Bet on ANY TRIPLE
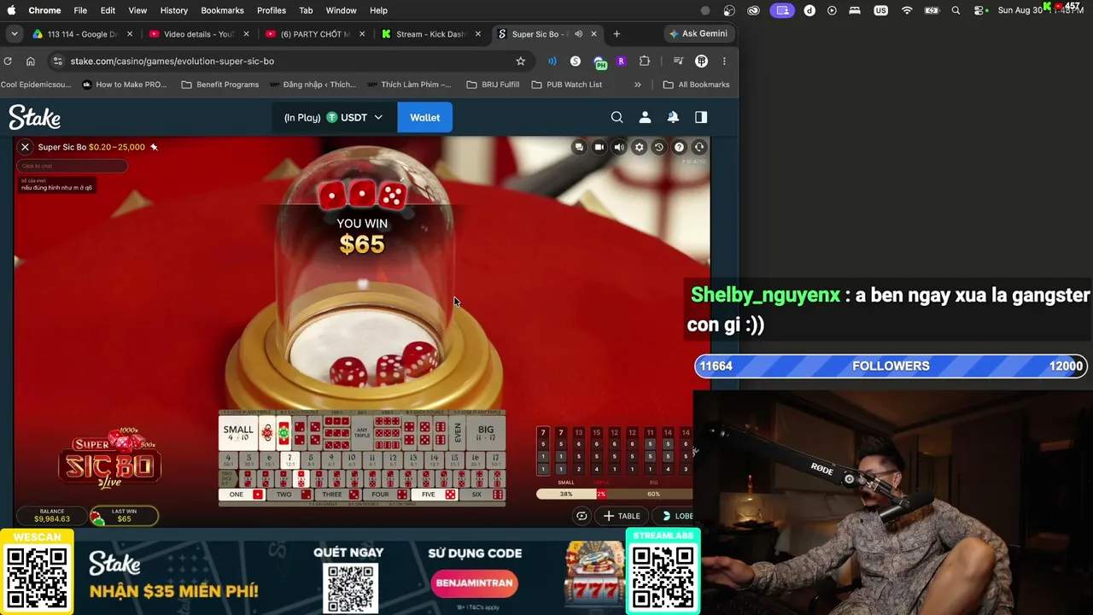The image size is (1093, 615). point(362,433)
